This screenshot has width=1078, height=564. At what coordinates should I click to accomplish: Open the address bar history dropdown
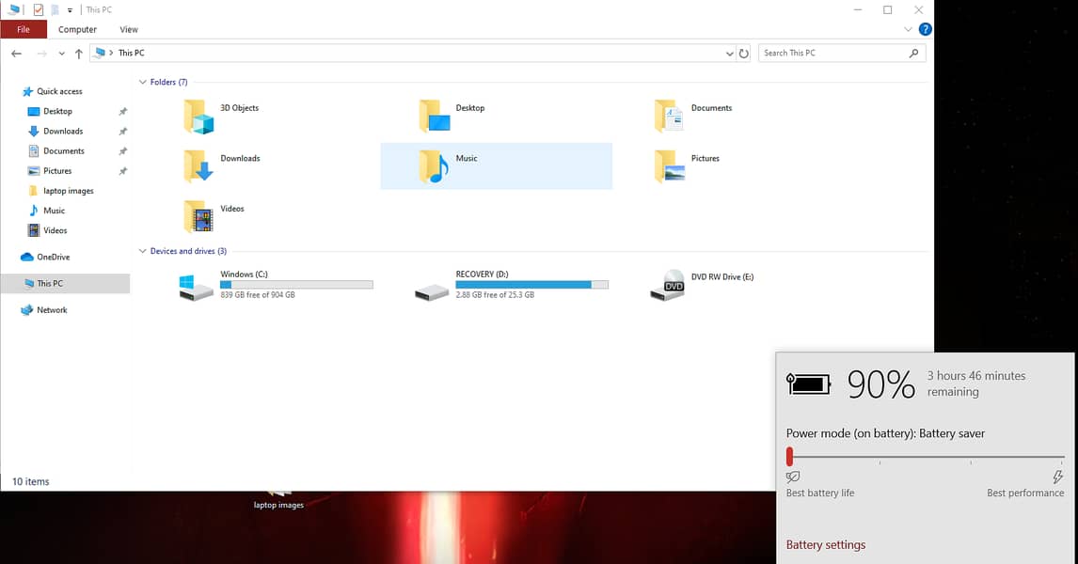tap(729, 54)
